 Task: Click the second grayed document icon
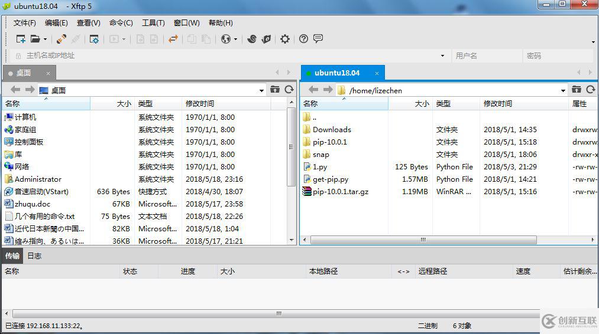[x=154, y=39]
